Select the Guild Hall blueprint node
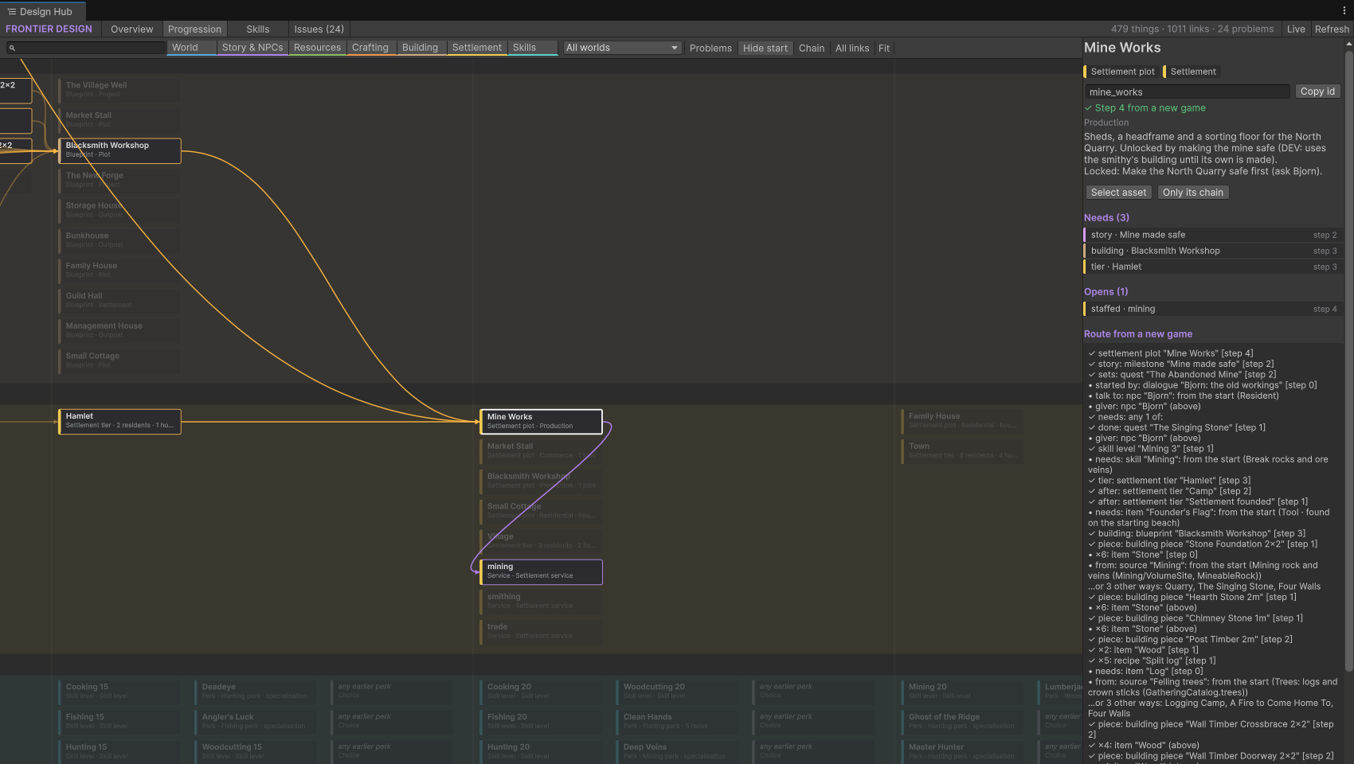This screenshot has width=1354, height=764. click(119, 301)
